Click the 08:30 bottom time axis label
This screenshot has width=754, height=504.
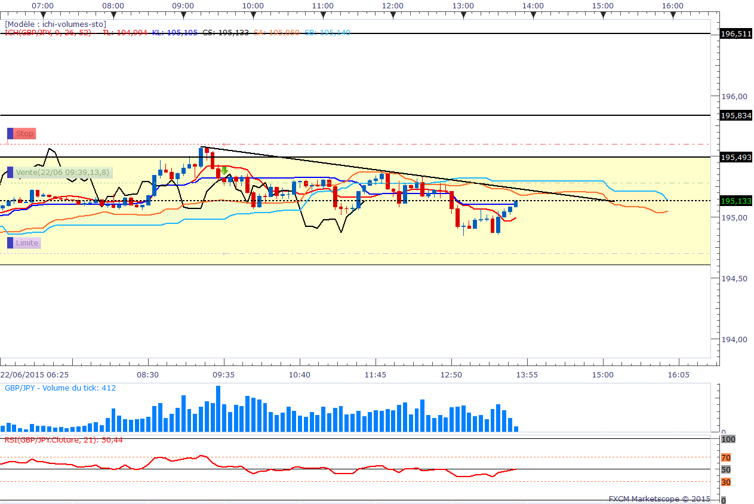pos(147,375)
